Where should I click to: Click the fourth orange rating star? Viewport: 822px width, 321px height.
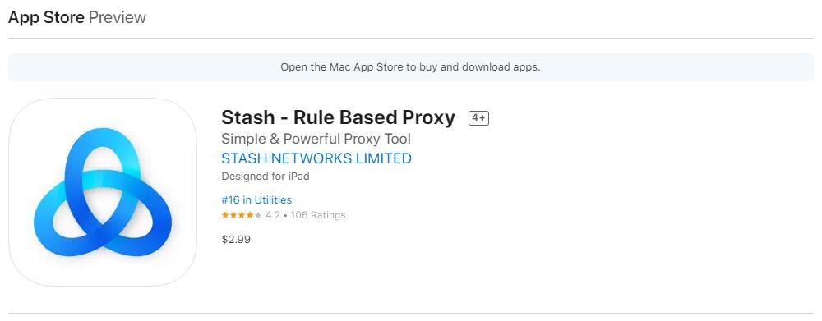click(250, 215)
